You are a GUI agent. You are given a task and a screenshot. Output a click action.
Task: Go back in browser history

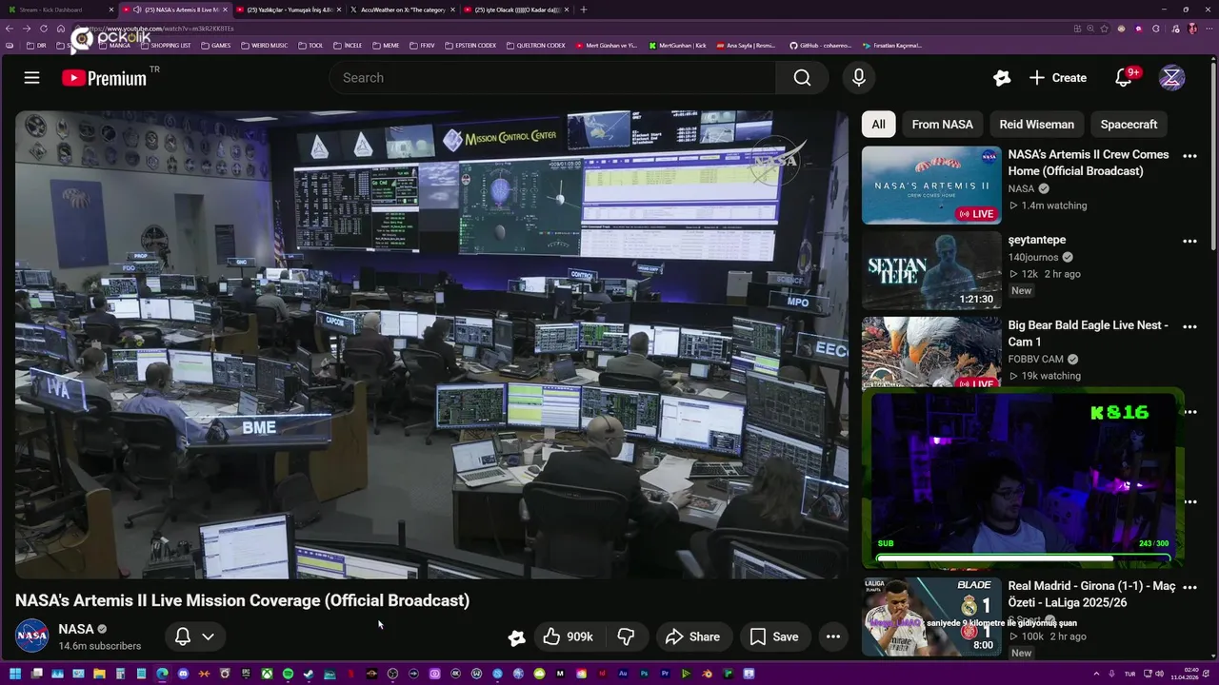click(x=10, y=29)
